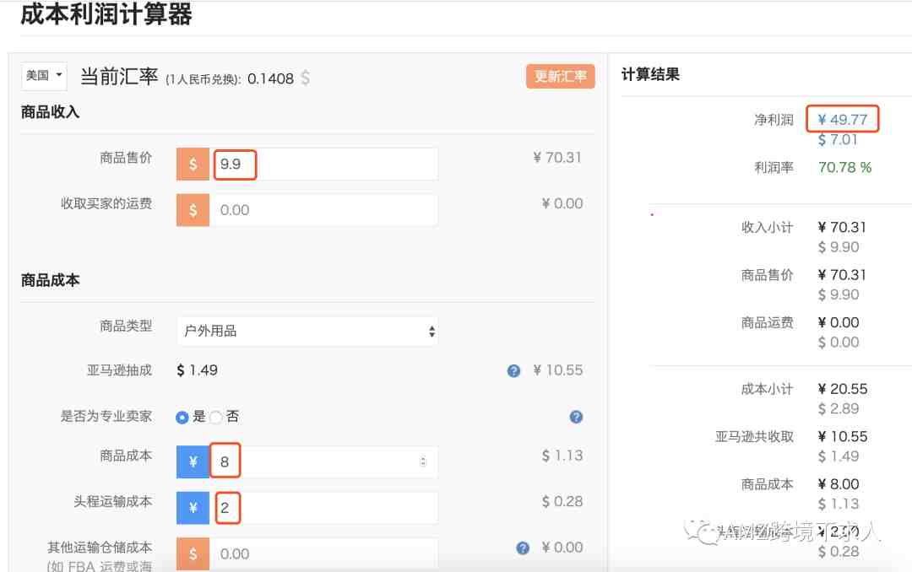Click the 商品售价 input with 9.9

[x=324, y=165]
